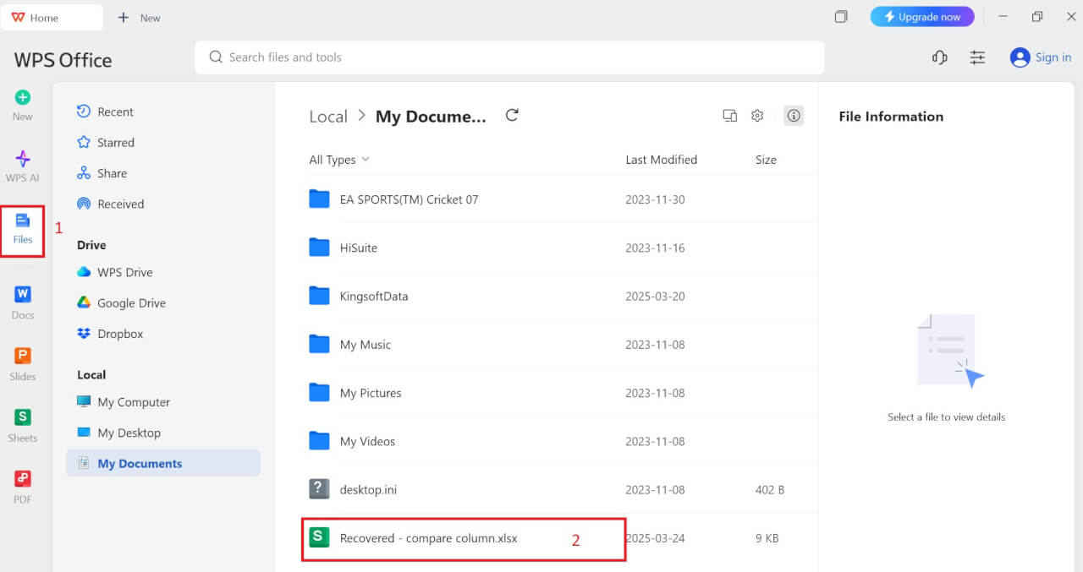The height and width of the screenshot is (572, 1083).
Task: Click the HiSuite folder icon
Action: tap(319, 248)
